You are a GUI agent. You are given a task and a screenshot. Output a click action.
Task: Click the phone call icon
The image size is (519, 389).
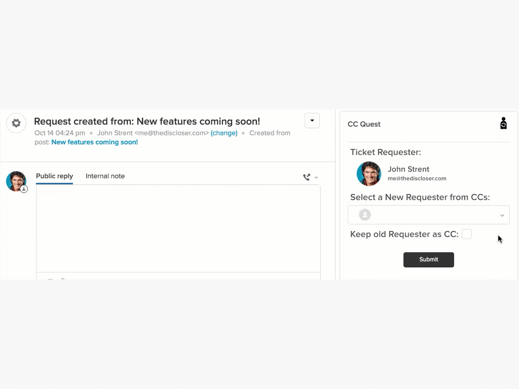307,177
